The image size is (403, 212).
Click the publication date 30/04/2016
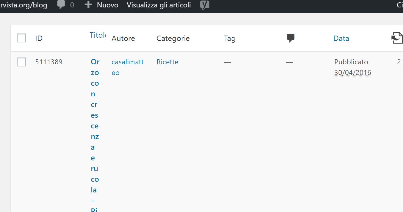[x=352, y=73]
